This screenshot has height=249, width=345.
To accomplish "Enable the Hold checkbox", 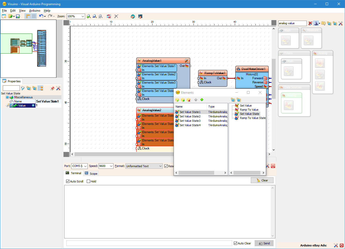I will 89,181.
